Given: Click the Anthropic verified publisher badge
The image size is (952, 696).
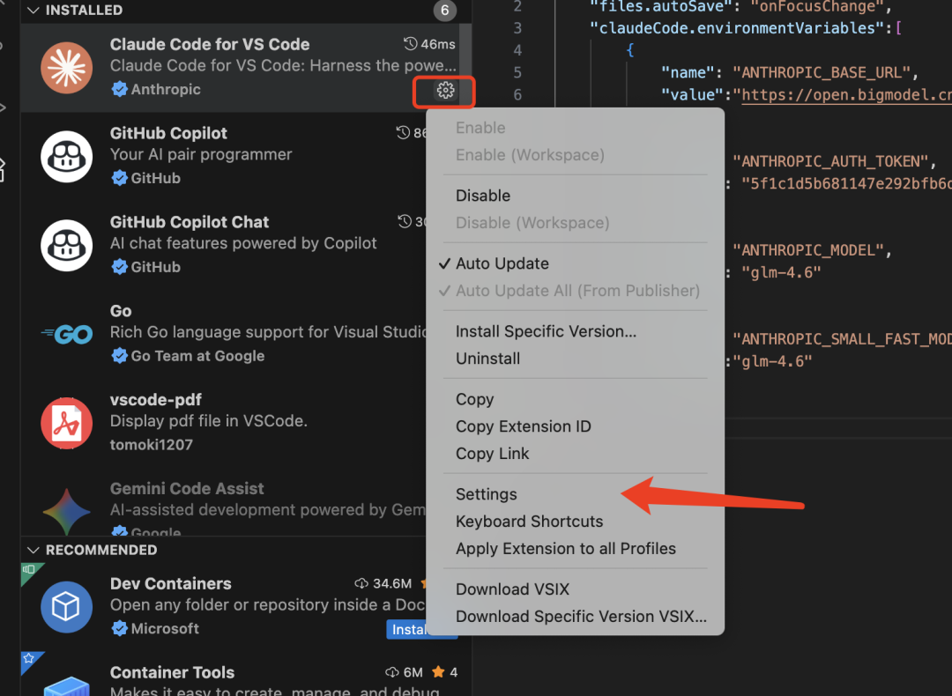Looking at the screenshot, I should (x=120, y=89).
